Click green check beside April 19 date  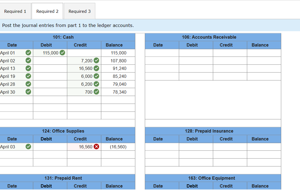28,76
